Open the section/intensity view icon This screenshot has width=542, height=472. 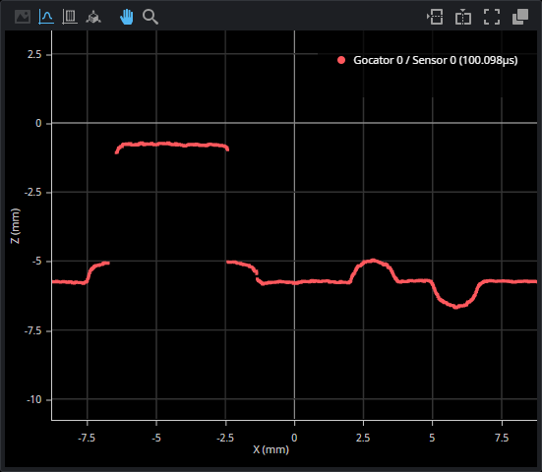tap(70, 17)
